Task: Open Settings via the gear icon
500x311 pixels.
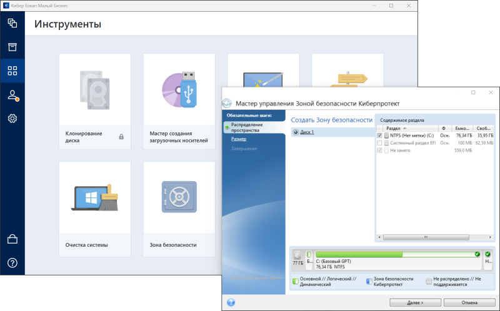Action: click(x=12, y=118)
